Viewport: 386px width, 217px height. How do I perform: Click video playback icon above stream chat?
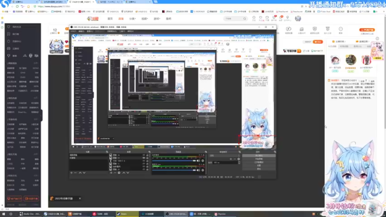289,29
